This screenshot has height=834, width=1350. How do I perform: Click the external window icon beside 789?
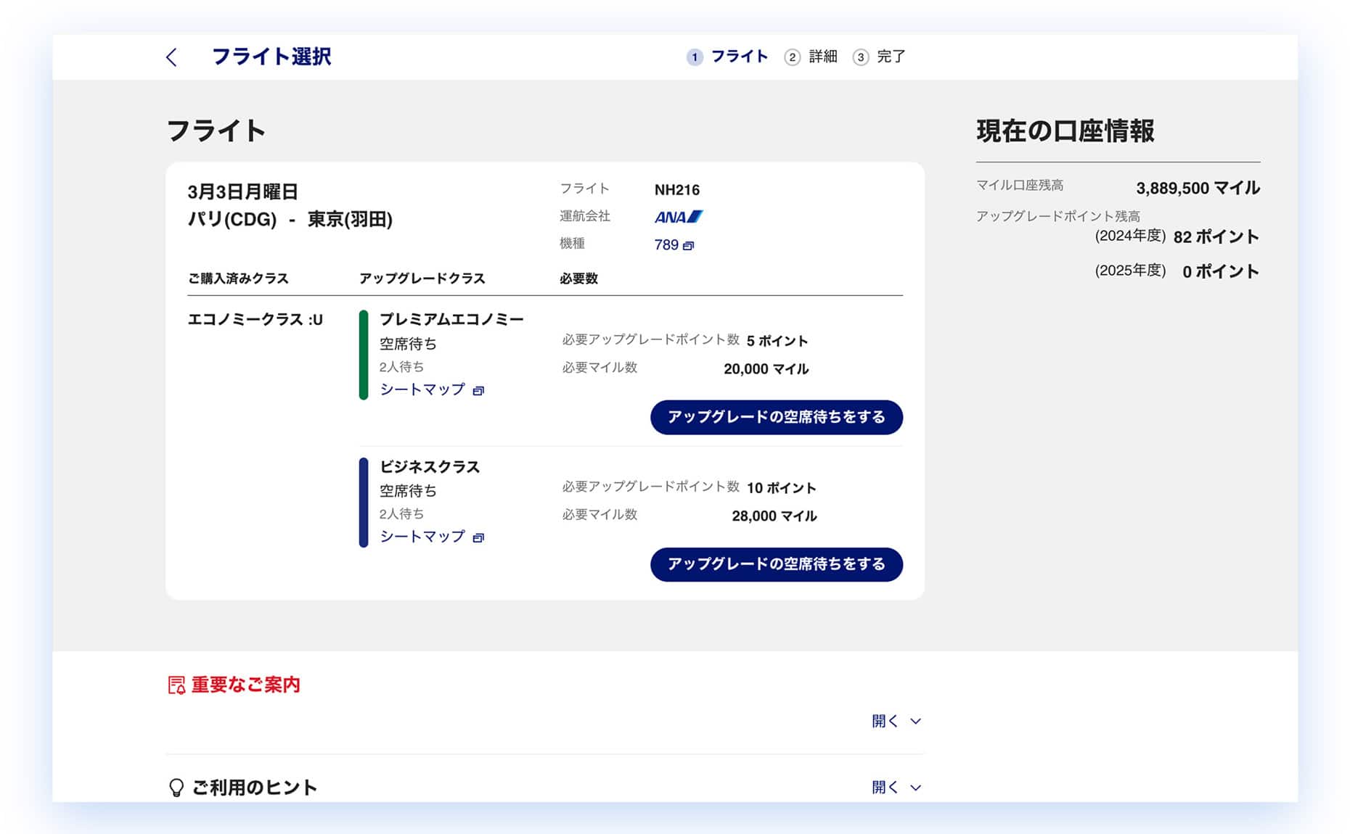pos(689,246)
